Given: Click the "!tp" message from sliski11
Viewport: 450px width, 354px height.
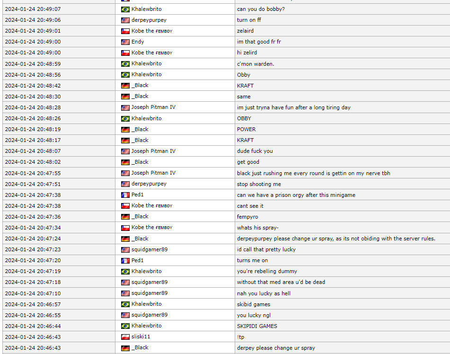Looking at the screenshot, I should [241, 337].
